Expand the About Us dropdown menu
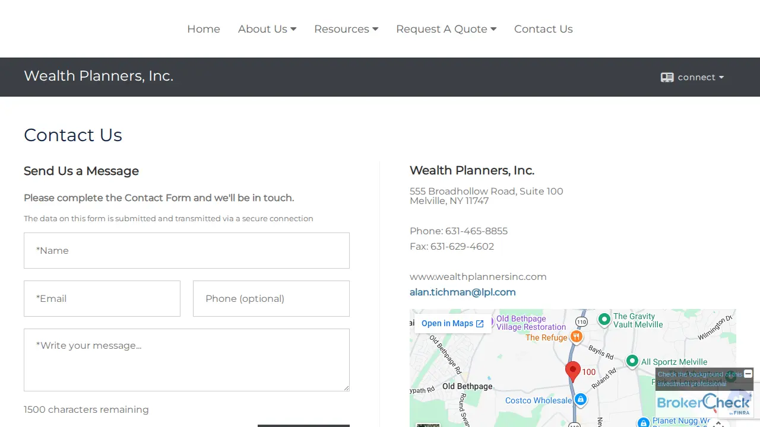This screenshot has height=427, width=760. pyautogui.click(x=267, y=29)
